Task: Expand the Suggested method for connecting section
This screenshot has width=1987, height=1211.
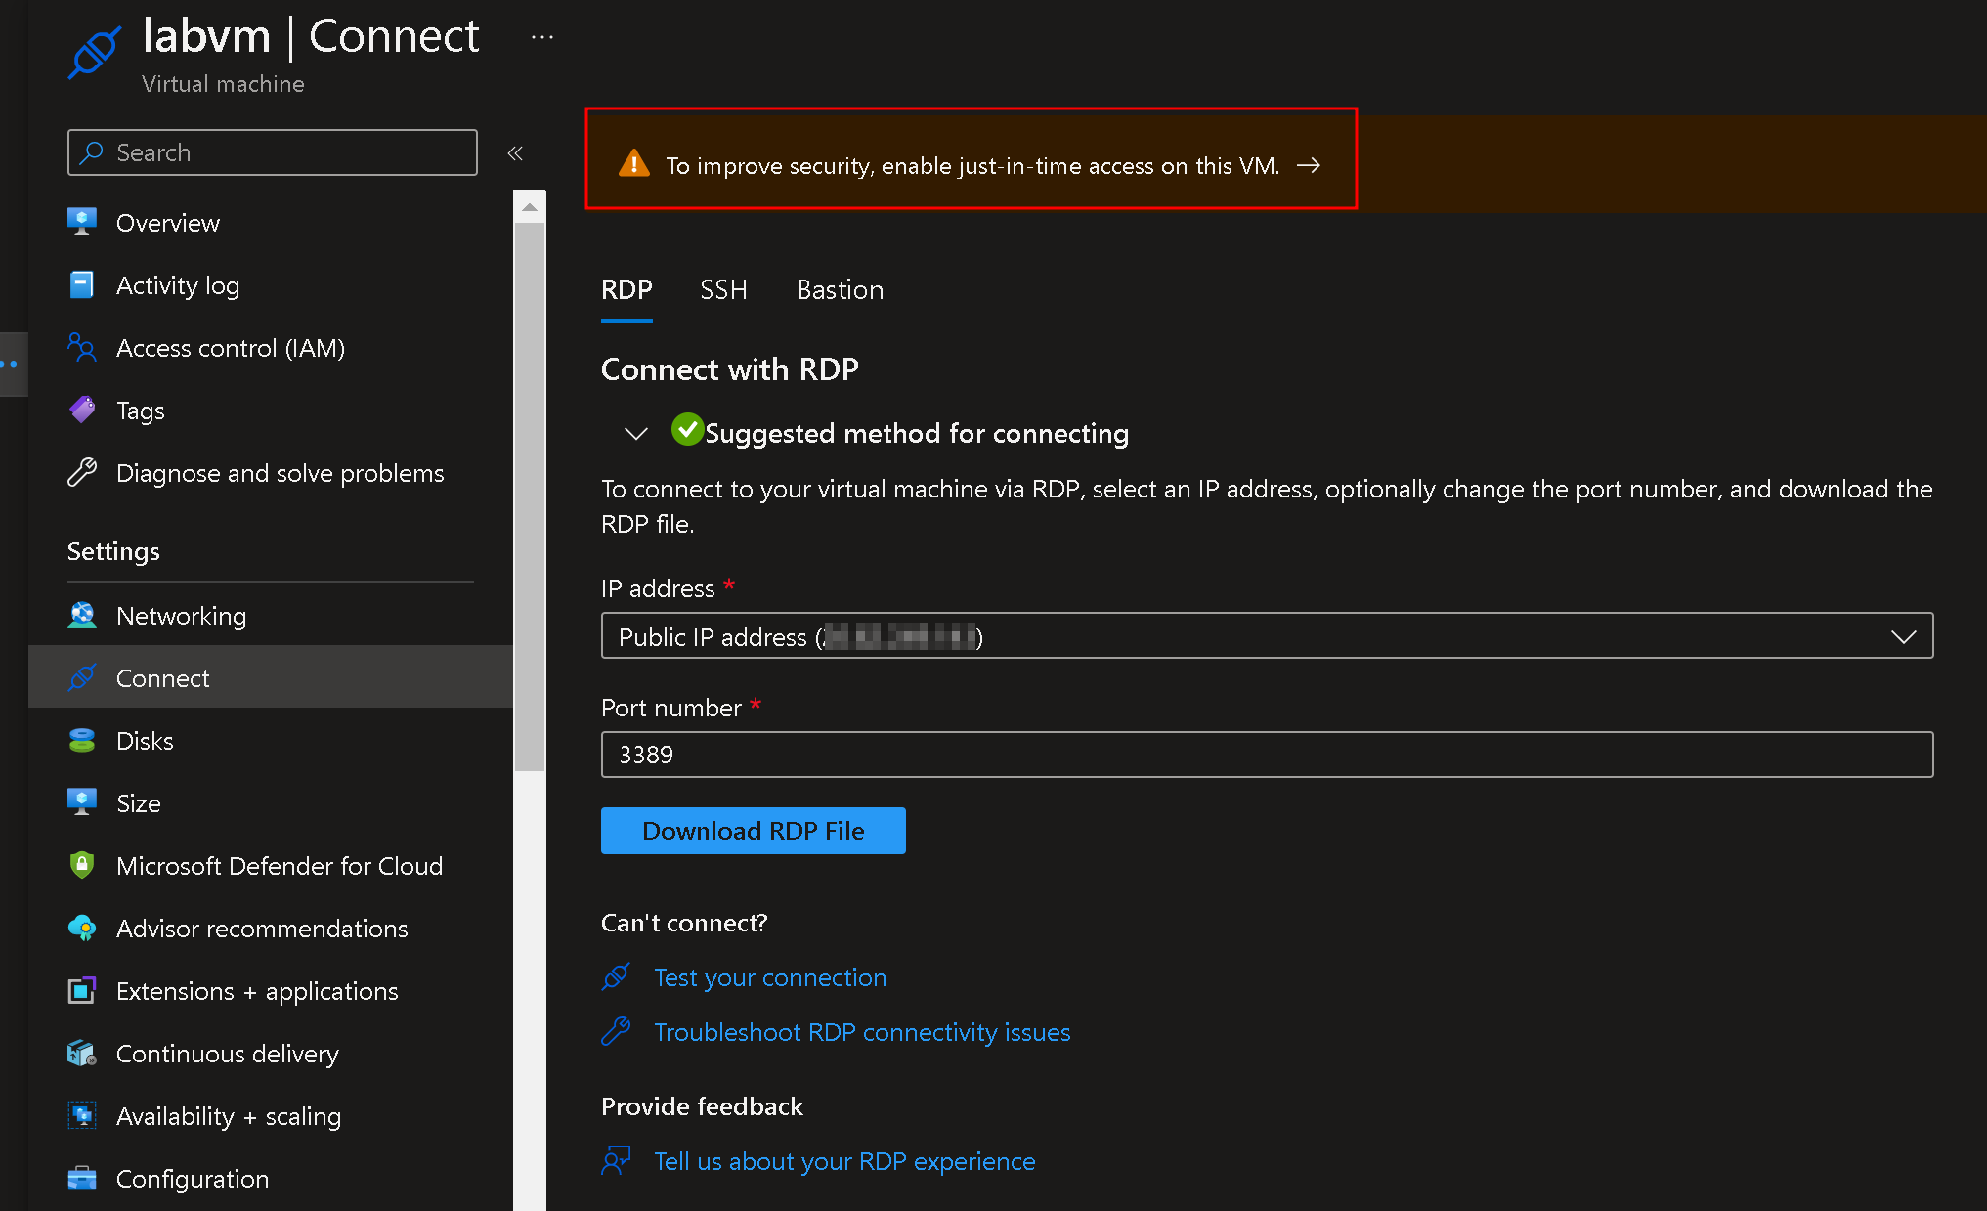Action: [636, 433]
